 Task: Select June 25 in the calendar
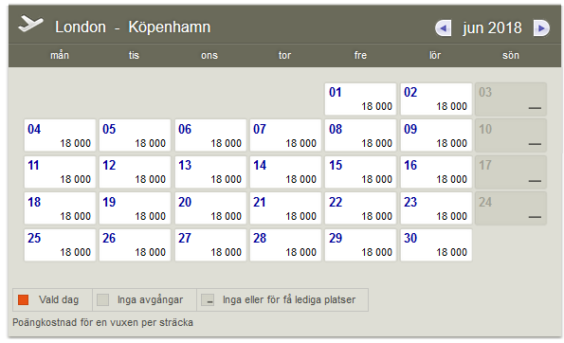60,244
